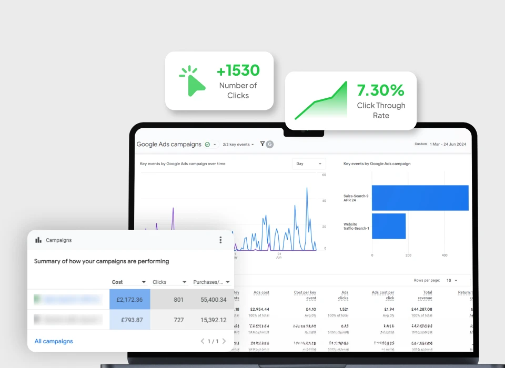Click the date range 1 Mar - 24 Jun 2024
This screenshot has height=368, width=505.
(x=448, y=144)
